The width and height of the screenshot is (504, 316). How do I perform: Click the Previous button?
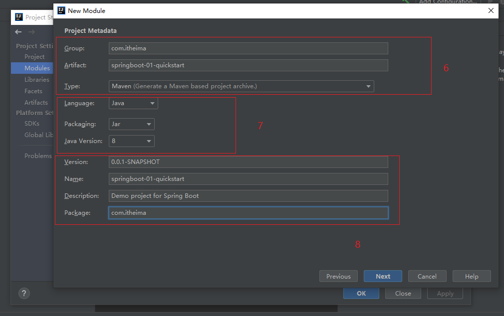(x=338, y=276)
